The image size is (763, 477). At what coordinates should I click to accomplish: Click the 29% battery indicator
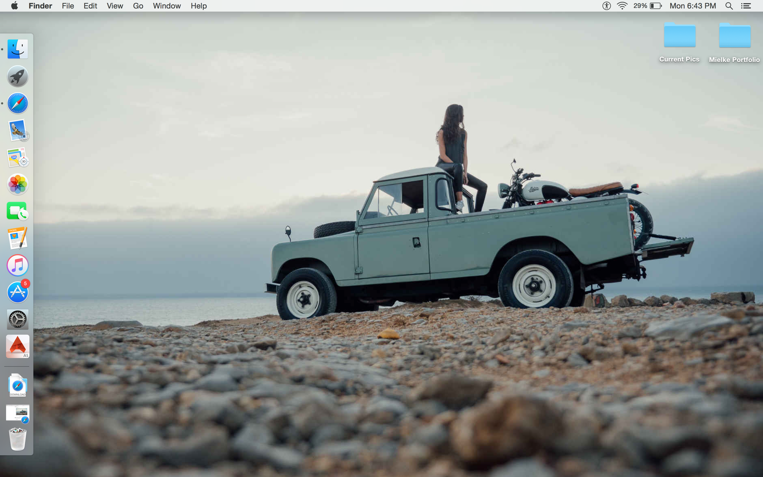647,6
